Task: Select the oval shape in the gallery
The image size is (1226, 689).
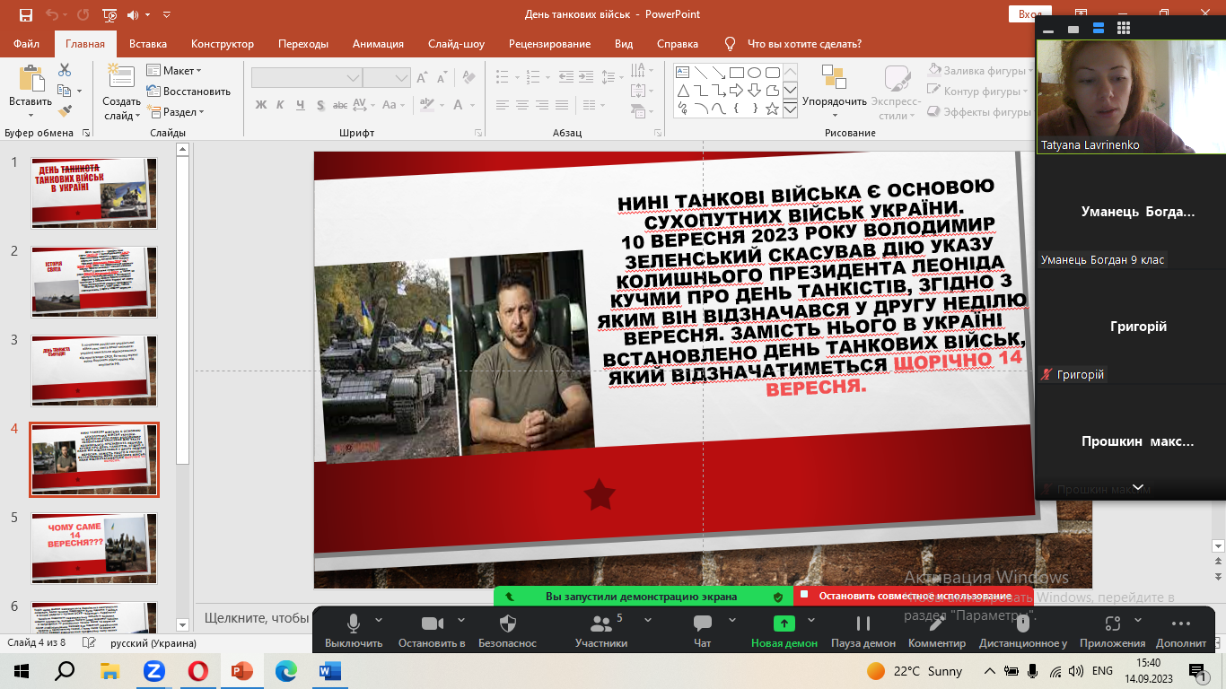Action: click(754, 73)
